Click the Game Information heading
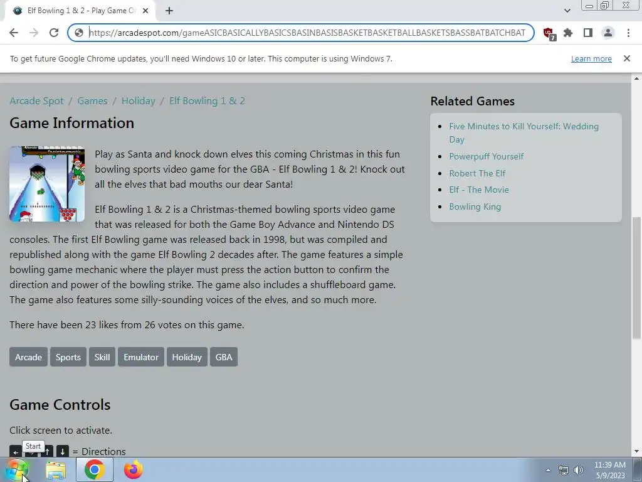Image resolution: width=642 pixels, height=482 pixels. (71, 123)
